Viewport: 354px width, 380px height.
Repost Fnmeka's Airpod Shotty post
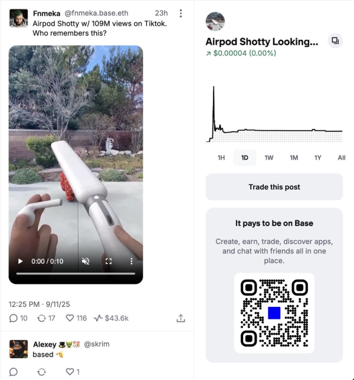point(46,318)
